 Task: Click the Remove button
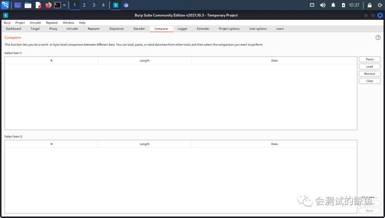click(370, 74)
